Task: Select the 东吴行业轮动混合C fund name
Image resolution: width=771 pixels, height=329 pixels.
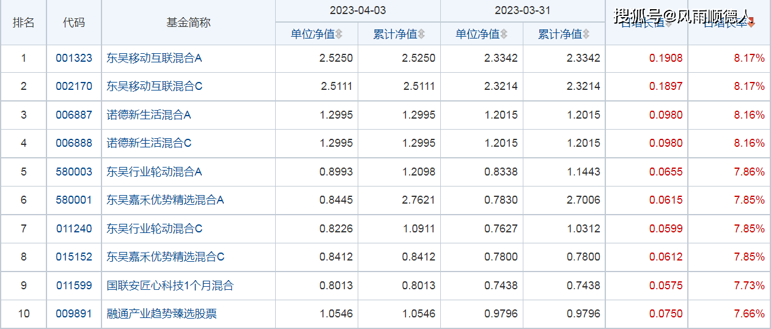Action: (x=154, y=229)
